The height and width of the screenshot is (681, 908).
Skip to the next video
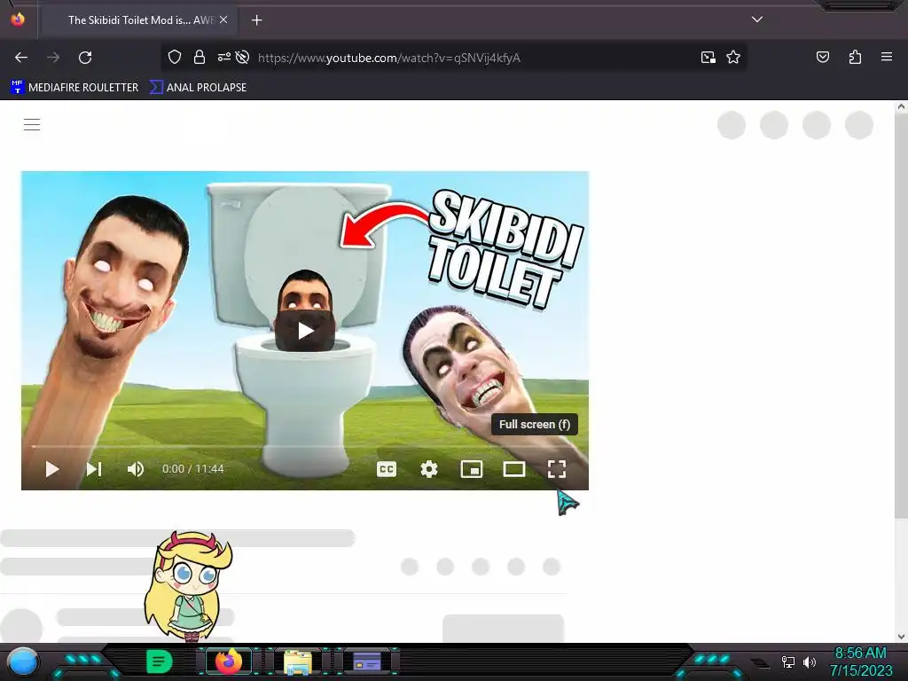pos(94,469)
